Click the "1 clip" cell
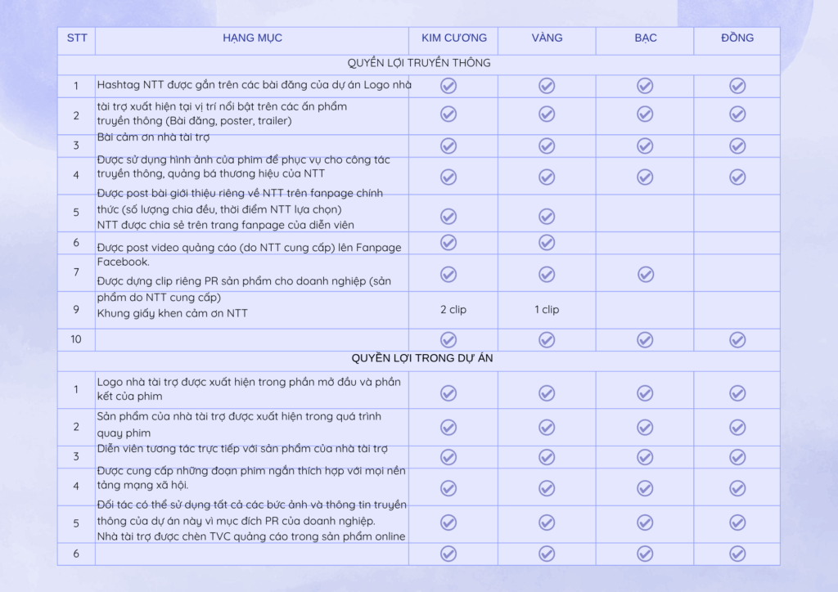 pos(547,310)
